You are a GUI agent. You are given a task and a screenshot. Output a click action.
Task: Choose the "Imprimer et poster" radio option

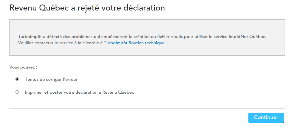coord(17,92)
